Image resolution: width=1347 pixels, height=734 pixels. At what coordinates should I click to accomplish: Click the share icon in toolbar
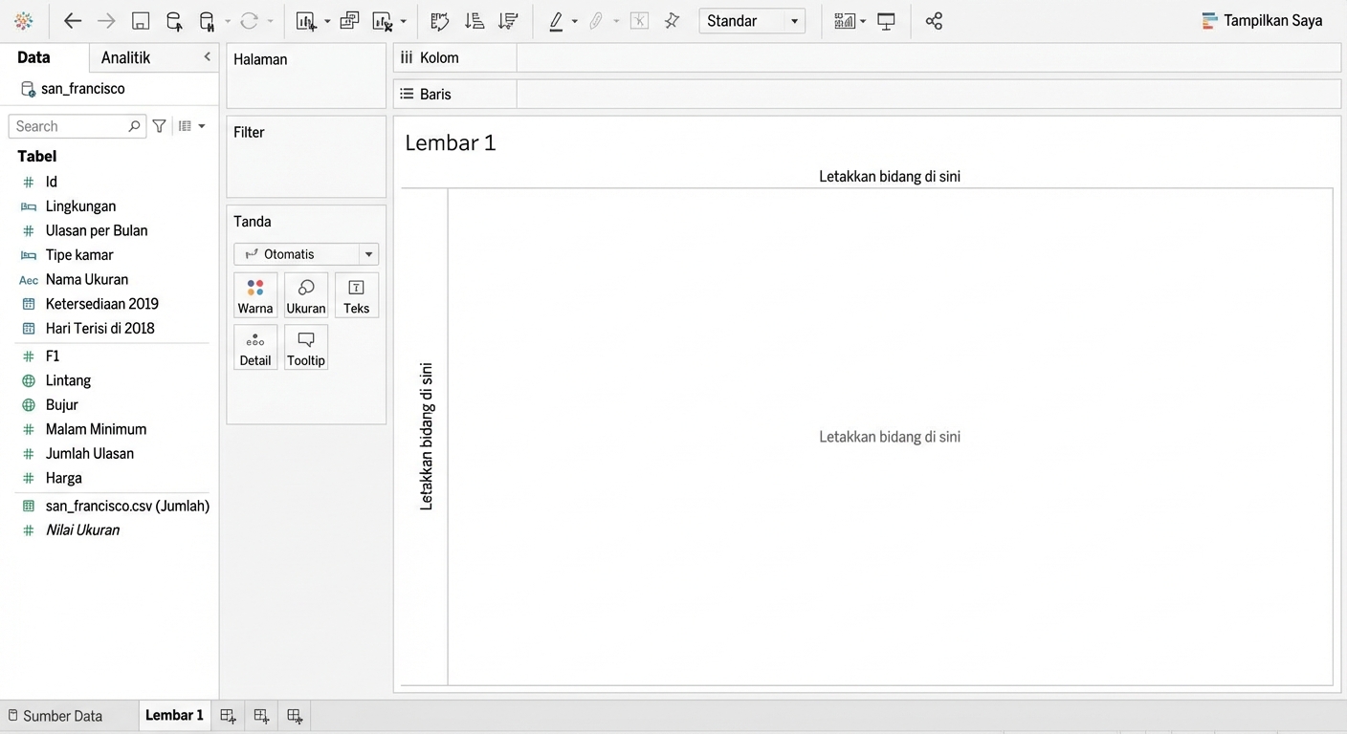tap(934, 21)
